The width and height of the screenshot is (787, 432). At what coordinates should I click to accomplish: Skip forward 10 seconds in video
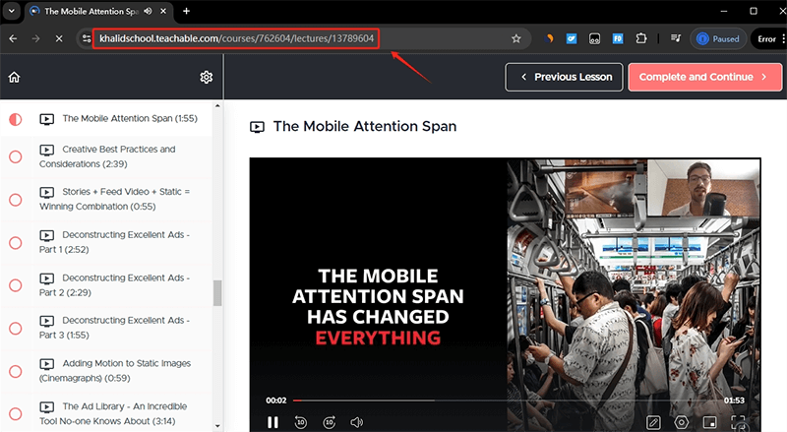[x=330, y=422]
